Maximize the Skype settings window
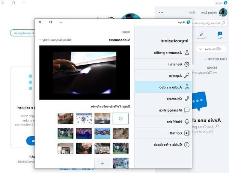229x173 pixels. 51,22
